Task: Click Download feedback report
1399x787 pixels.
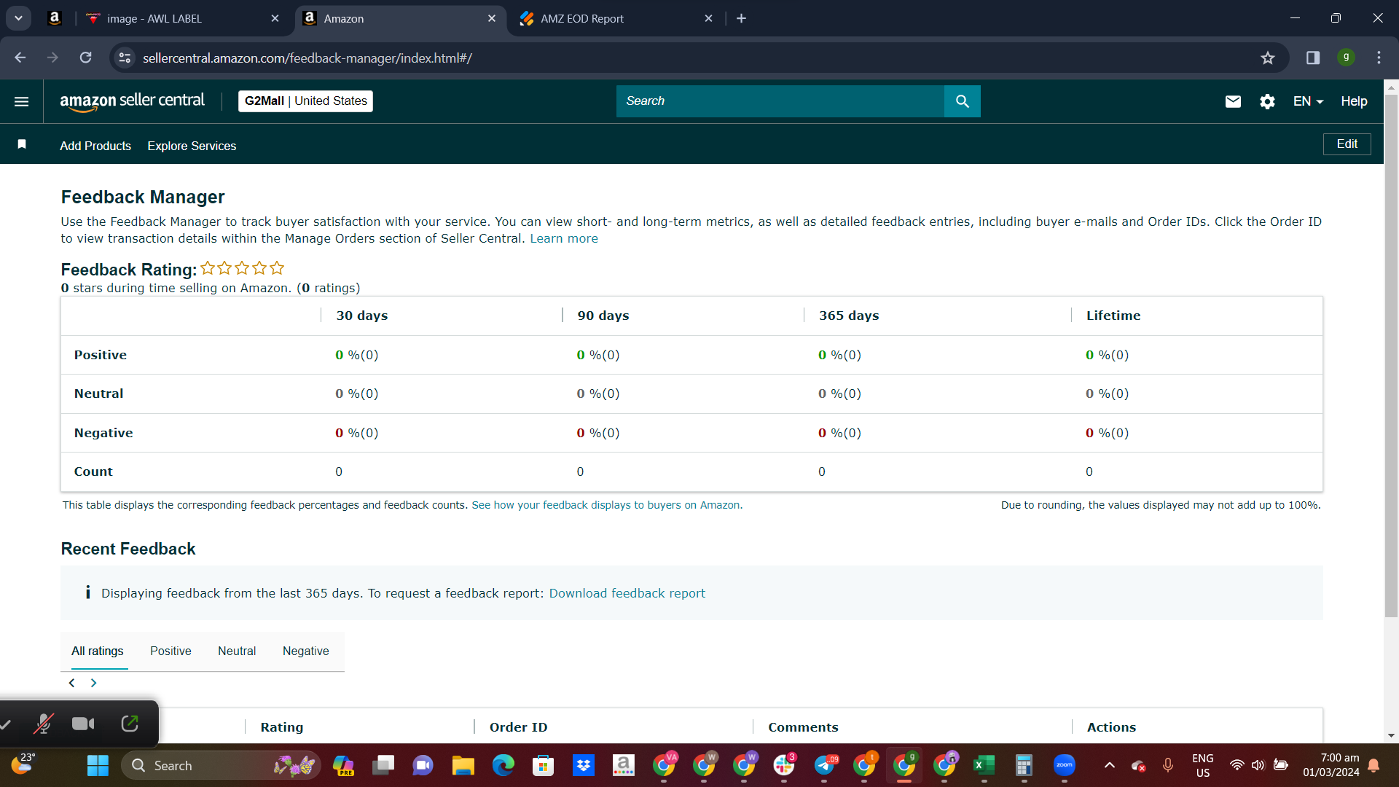Action: 627,593
